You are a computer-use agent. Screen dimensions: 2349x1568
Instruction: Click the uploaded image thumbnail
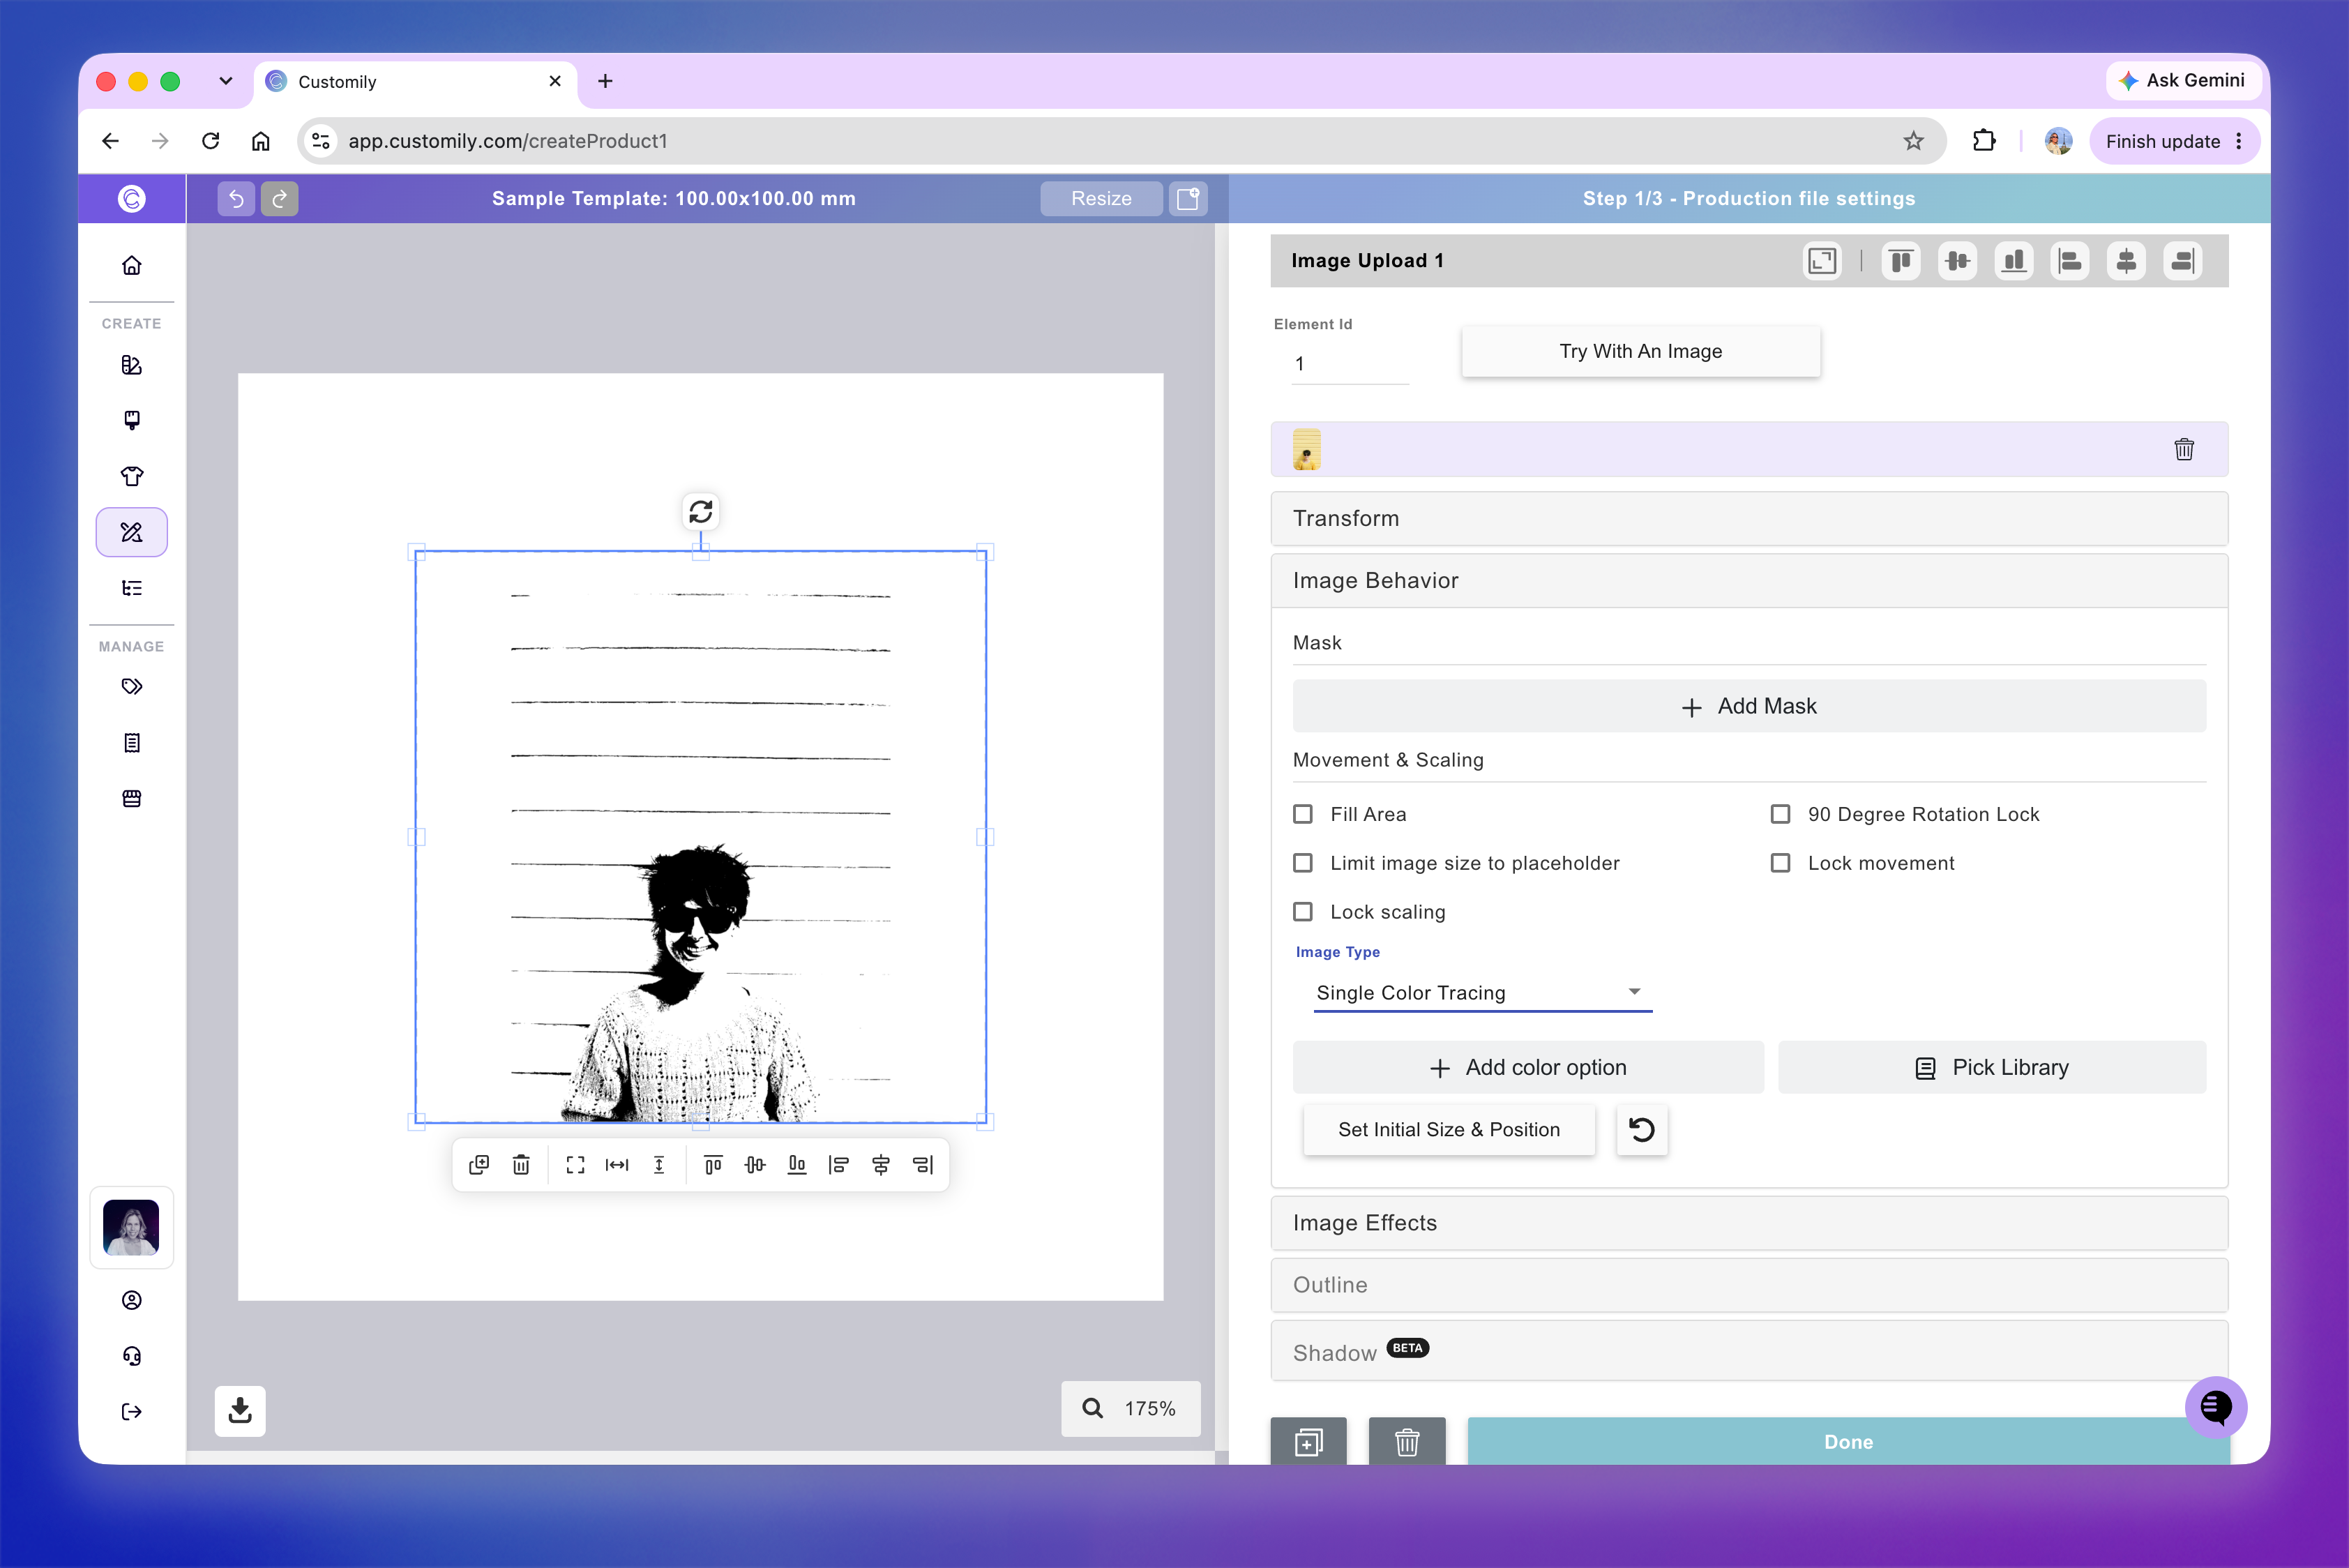click(1306, 449)
